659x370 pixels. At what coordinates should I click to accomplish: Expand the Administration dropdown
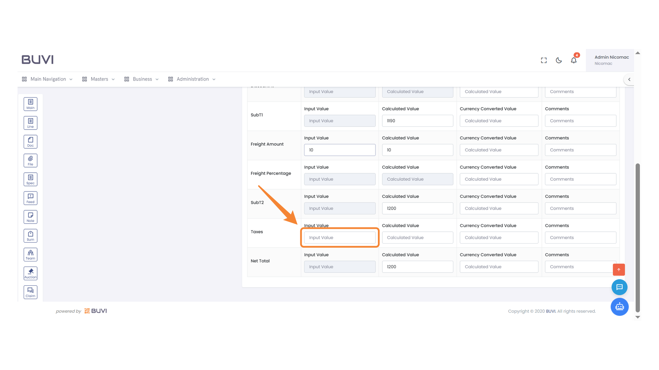[192, 79]
